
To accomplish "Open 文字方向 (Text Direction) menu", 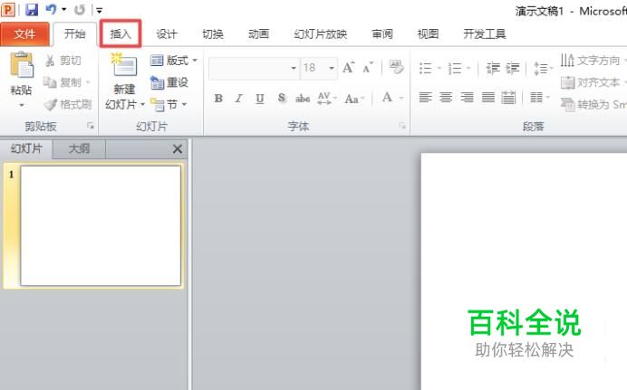I will [x=593, y=61].
